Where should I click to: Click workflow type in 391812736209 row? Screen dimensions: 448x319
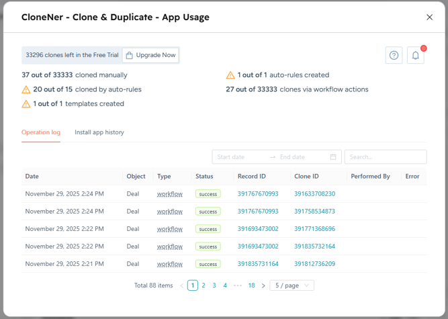(x=170, y=264)
